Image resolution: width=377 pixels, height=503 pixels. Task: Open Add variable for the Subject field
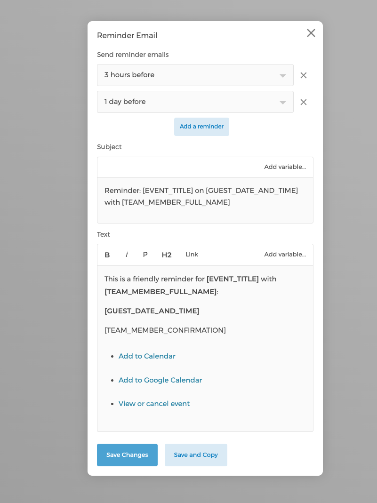tap(286, 167)
